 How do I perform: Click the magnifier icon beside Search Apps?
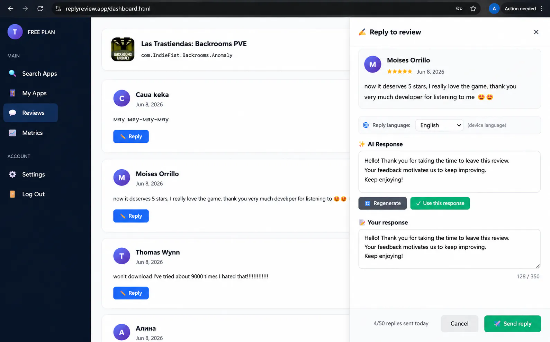coord(12,73)
